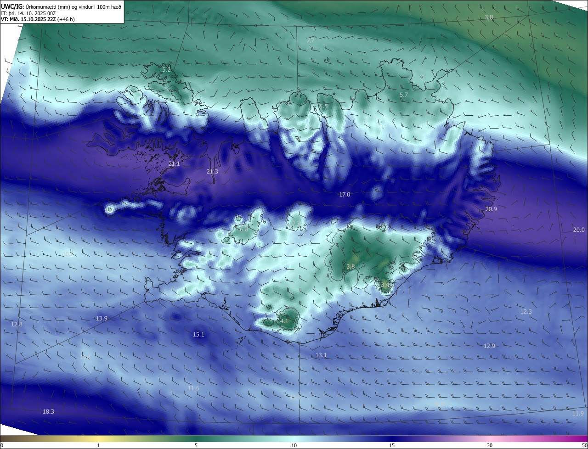This screenshot has height=449, width=588.
Task: Click the 20.9 value off the east coast
Action: [x=491, y=209]
